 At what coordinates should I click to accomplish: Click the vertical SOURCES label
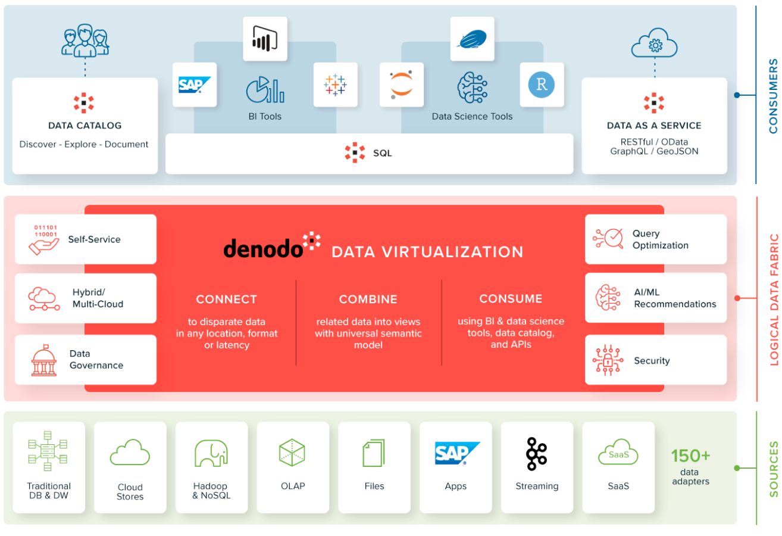[774, 469]
